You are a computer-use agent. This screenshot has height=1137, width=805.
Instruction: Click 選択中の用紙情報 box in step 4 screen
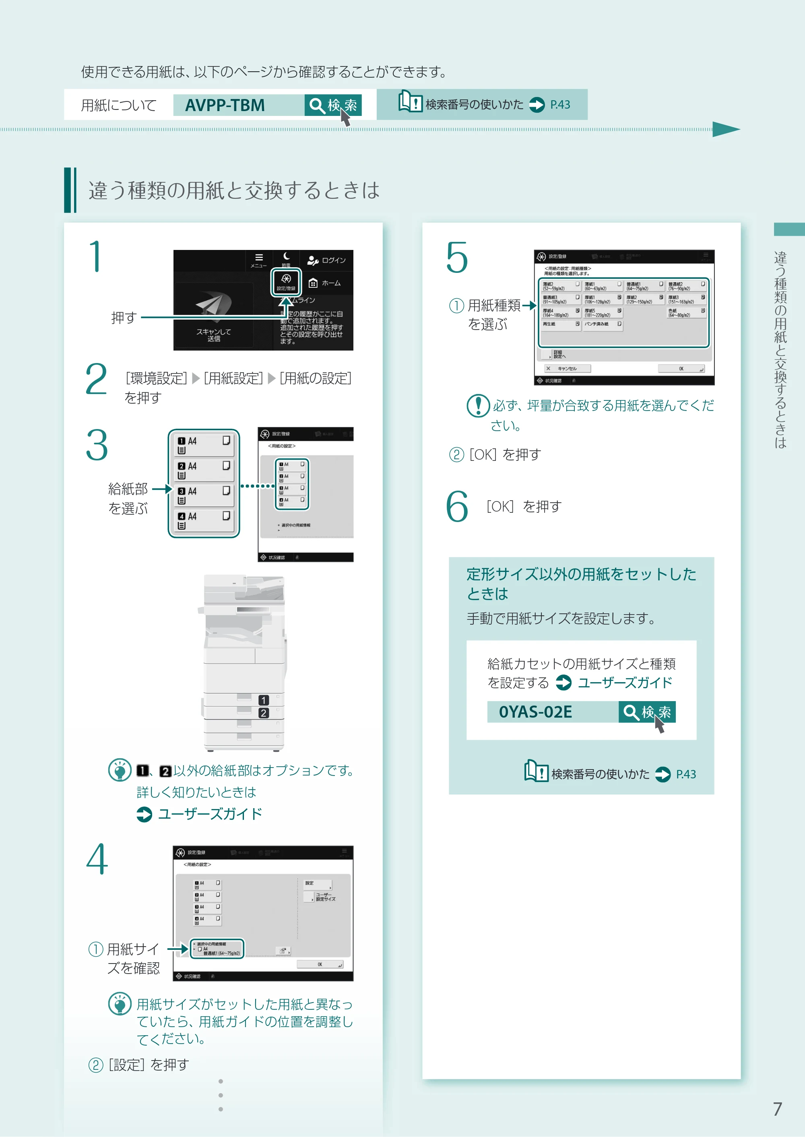tap(217, 949)
